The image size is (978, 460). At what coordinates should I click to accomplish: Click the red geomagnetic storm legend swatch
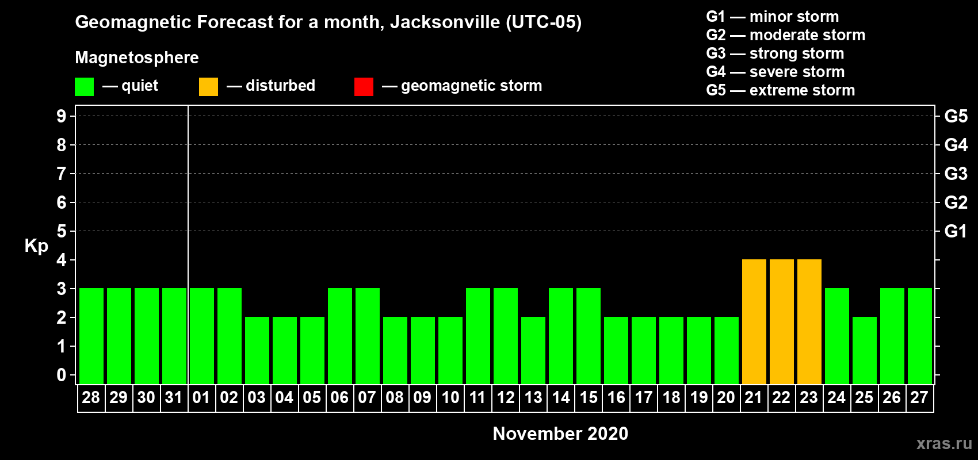[364, 87]
